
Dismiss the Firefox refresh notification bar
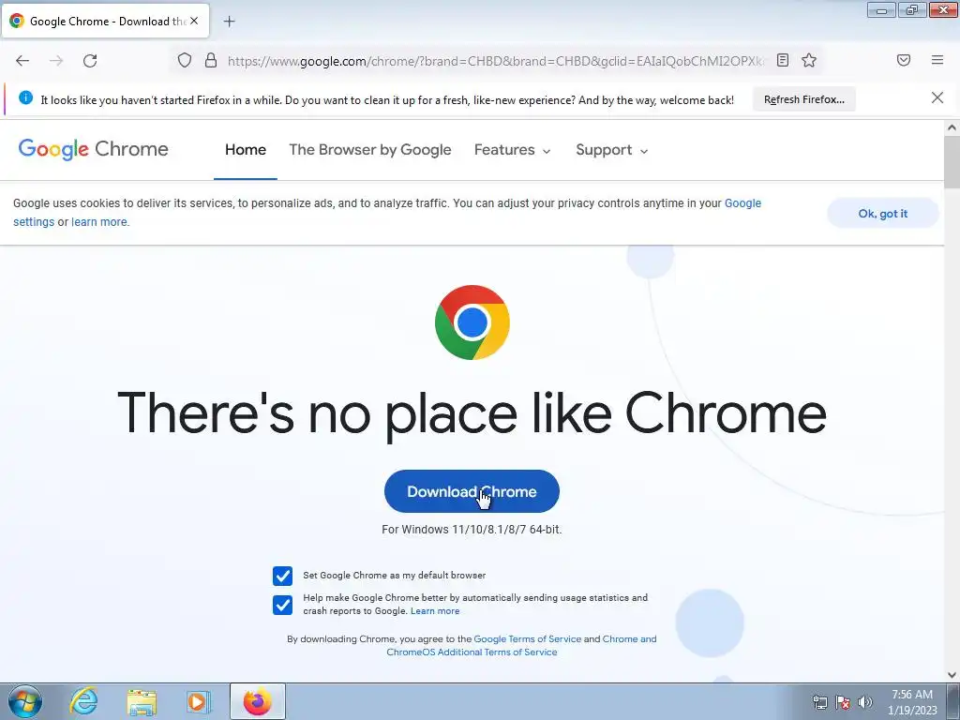937,97
